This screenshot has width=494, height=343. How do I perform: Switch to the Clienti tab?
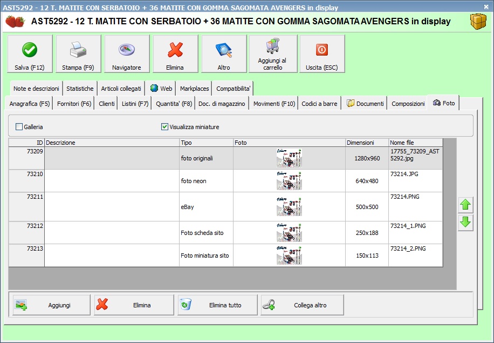107,104
